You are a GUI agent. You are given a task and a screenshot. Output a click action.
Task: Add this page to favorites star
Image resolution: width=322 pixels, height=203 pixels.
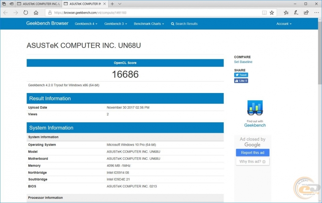coord(272,13)
